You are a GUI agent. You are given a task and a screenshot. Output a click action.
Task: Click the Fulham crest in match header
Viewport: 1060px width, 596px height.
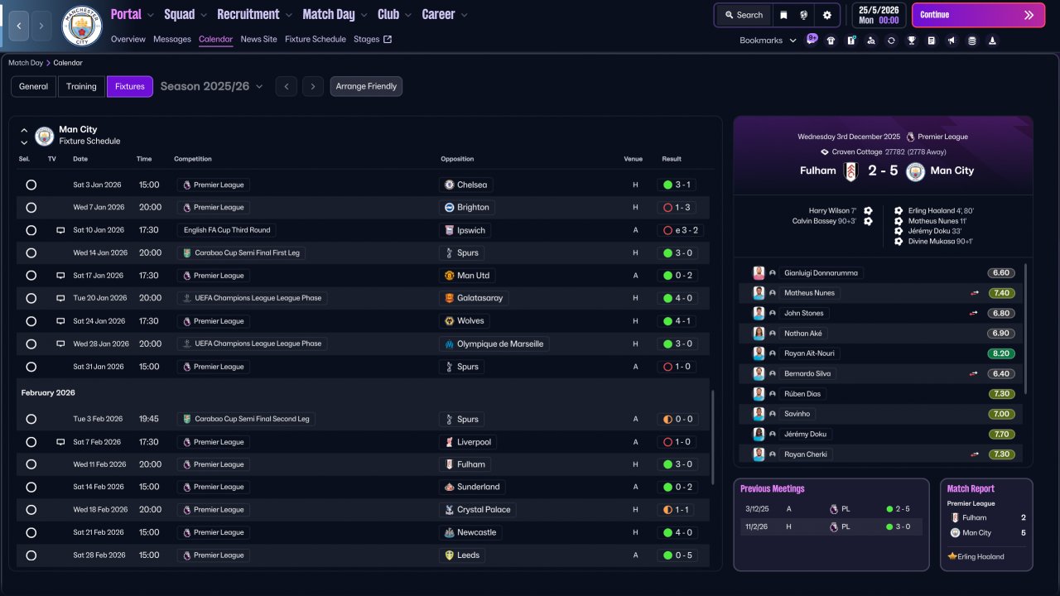point(850,171)
